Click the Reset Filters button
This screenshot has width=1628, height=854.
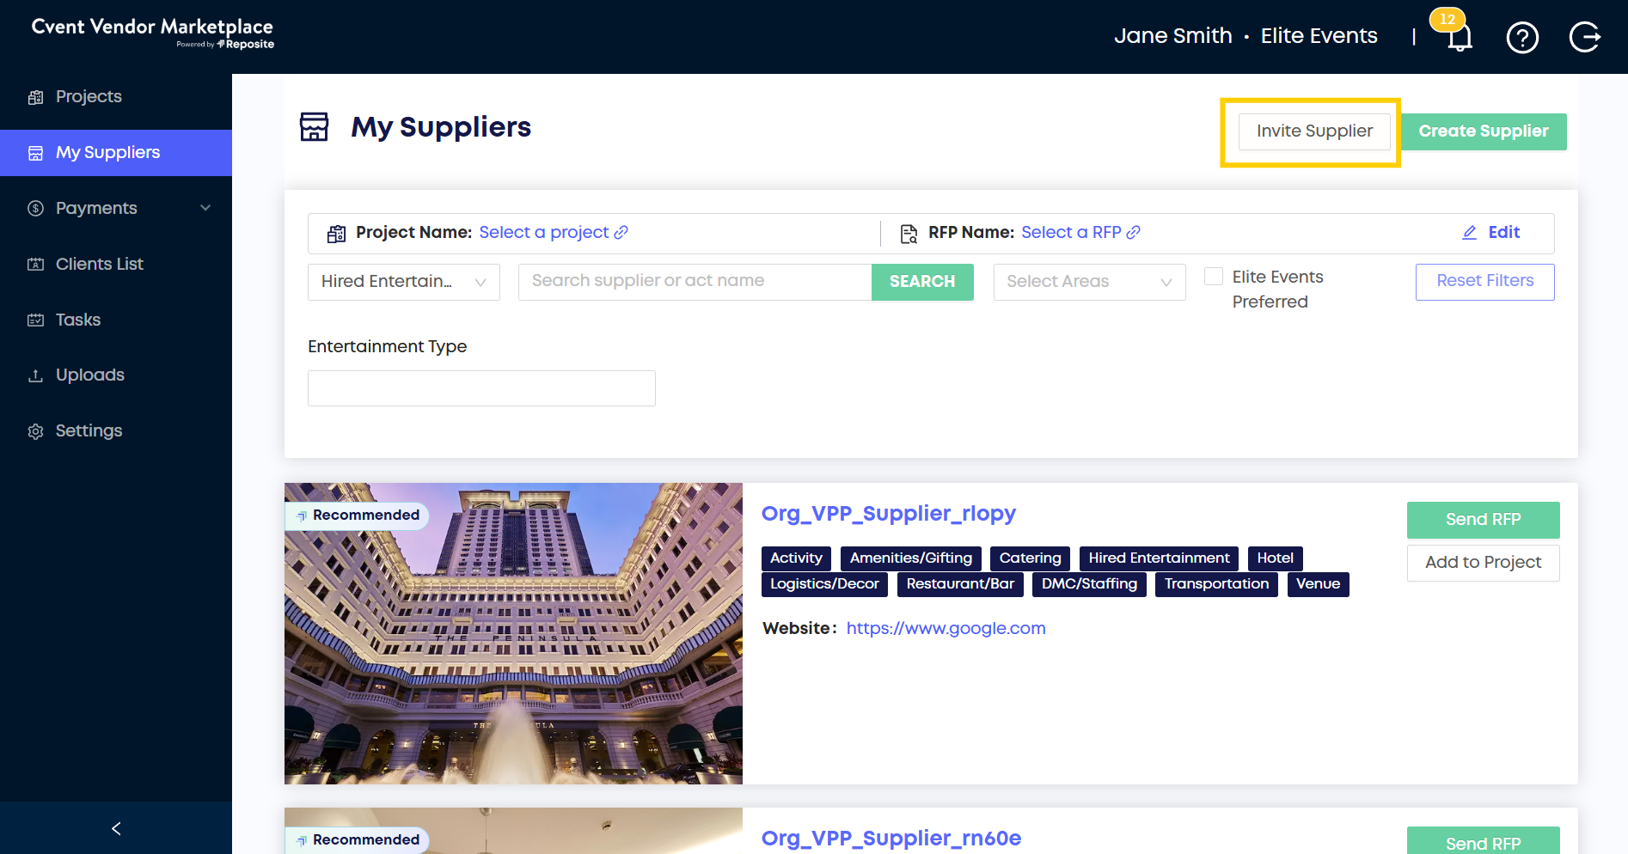point(1484,282)
